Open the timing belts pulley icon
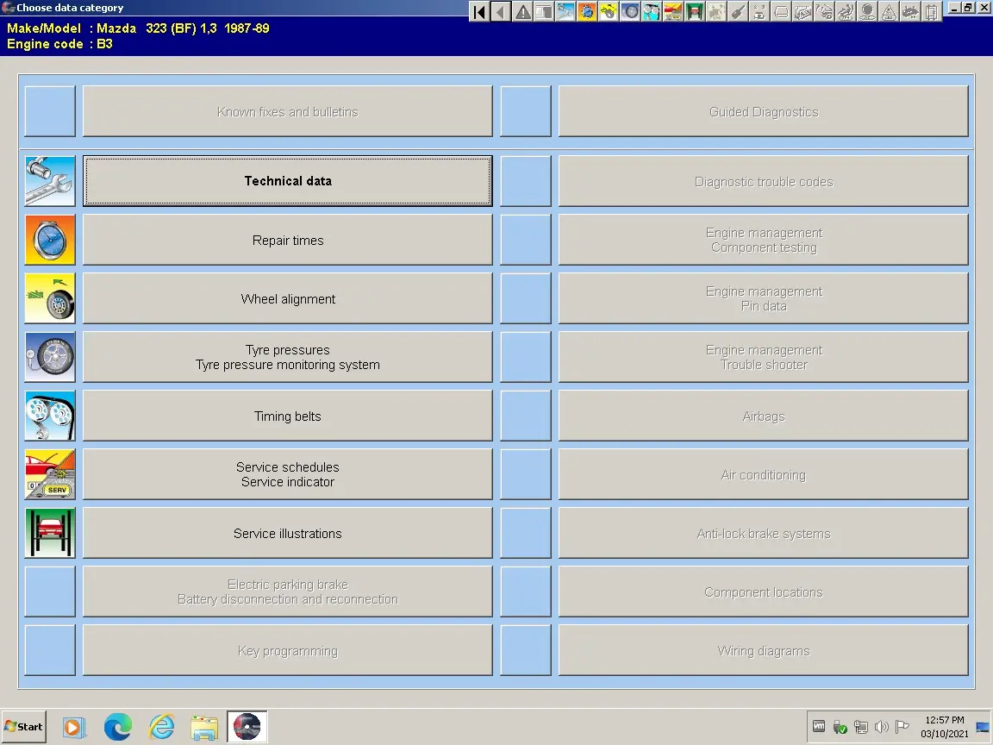 pos(50,416)
